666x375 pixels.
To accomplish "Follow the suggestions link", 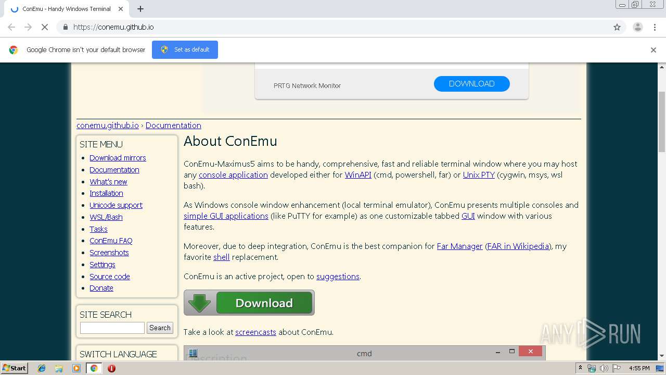I will point(338,277).
